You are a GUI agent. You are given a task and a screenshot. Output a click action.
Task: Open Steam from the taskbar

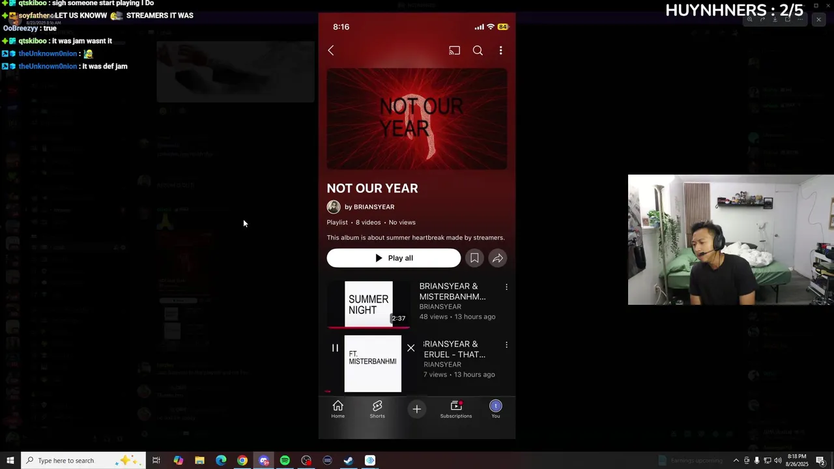point(349,461)
